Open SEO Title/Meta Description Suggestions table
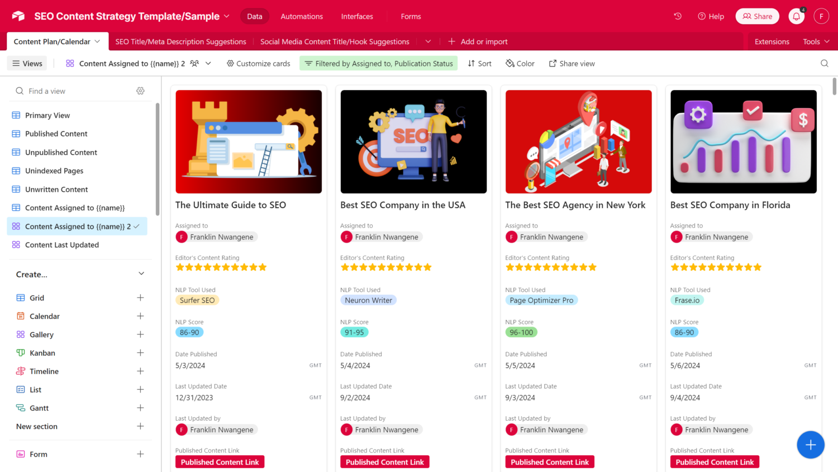838x472 pixels. [180, 41]
